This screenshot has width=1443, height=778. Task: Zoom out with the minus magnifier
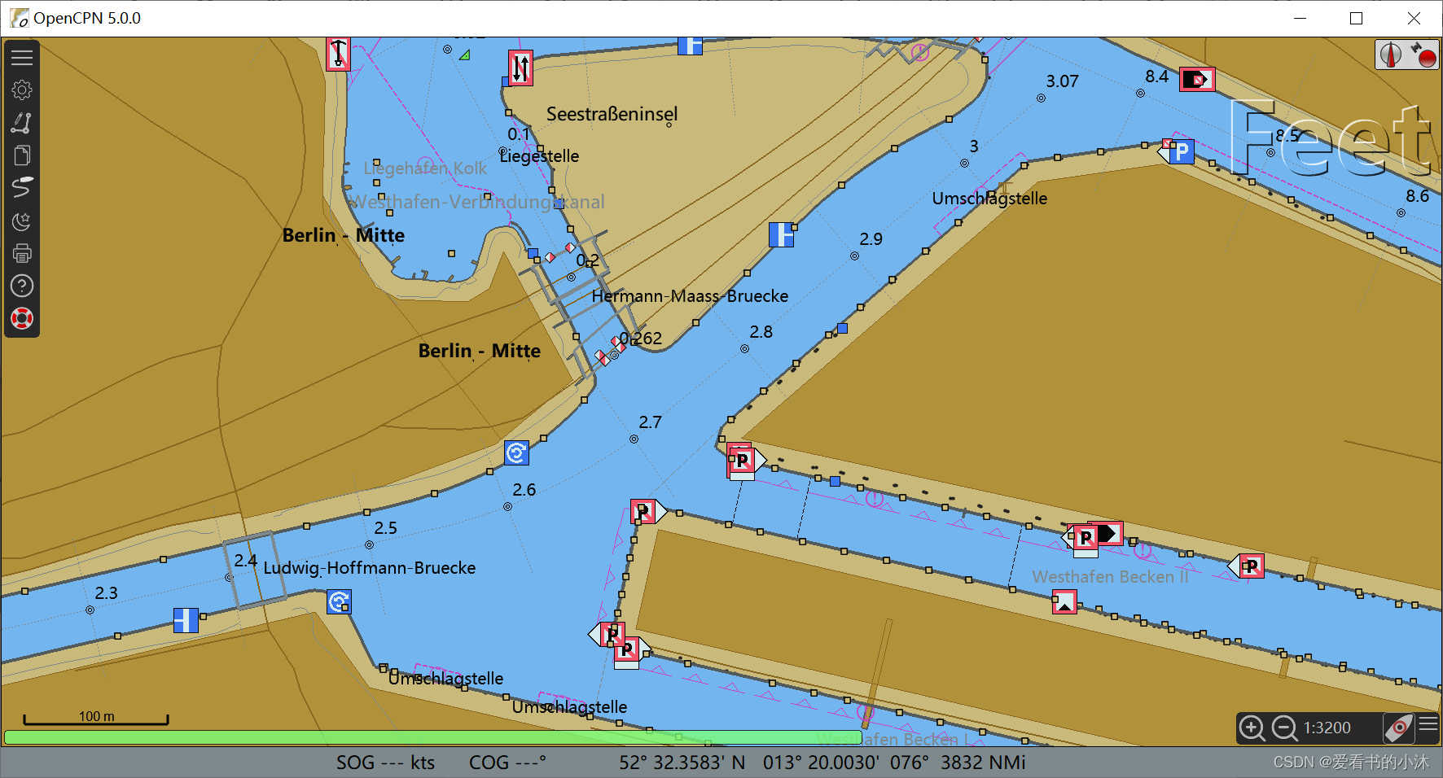click(1284, 728)
